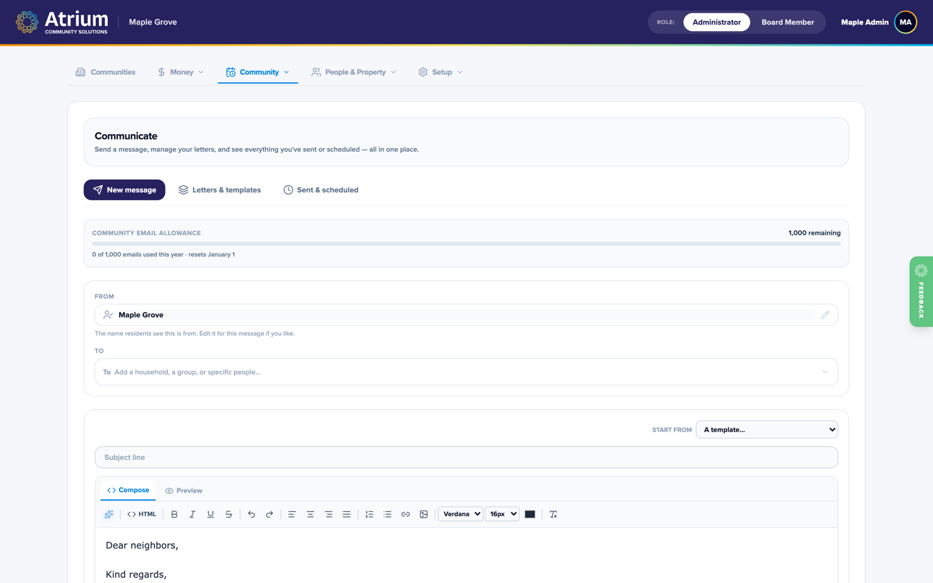Click the Atrium logo icon
Image resolution: width=933 pixels, height=583 pixels.
(27, 22)
